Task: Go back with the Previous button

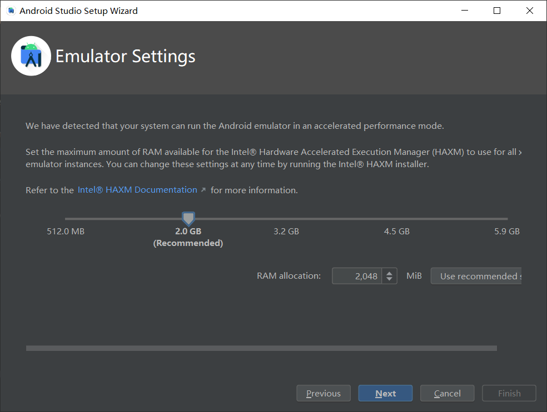Action: (x=324, y=393)
